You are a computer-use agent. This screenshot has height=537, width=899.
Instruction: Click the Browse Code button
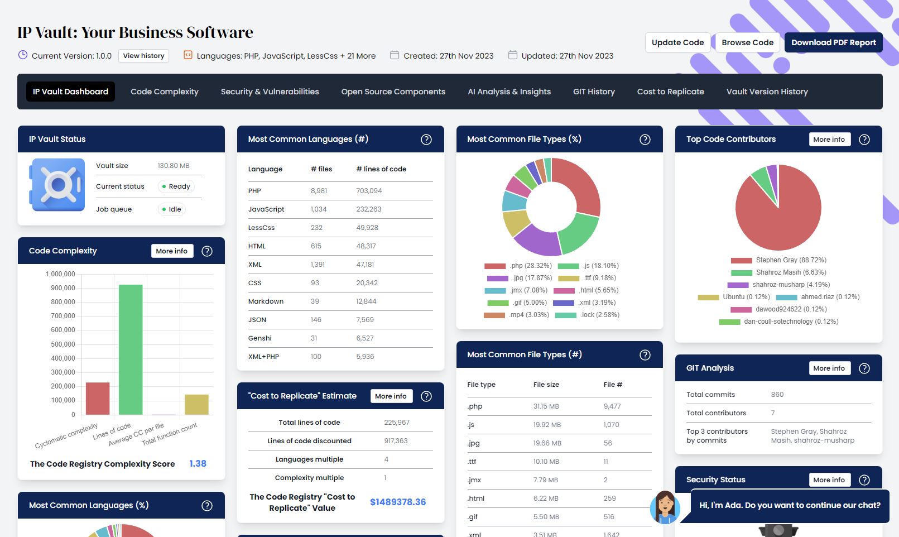[747, 42]
